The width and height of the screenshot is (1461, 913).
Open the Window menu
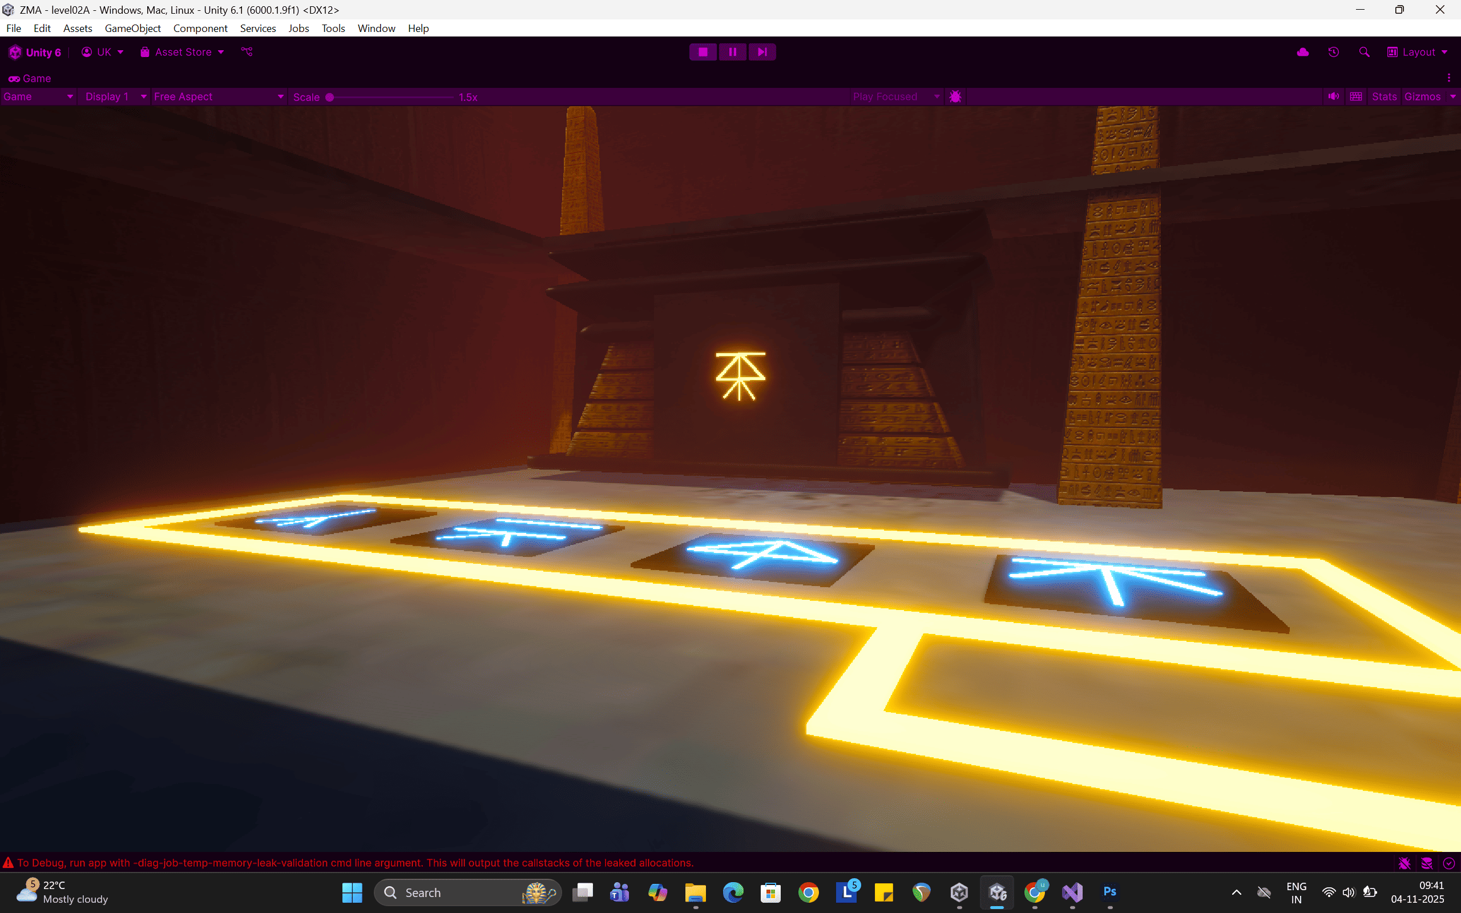376,29
